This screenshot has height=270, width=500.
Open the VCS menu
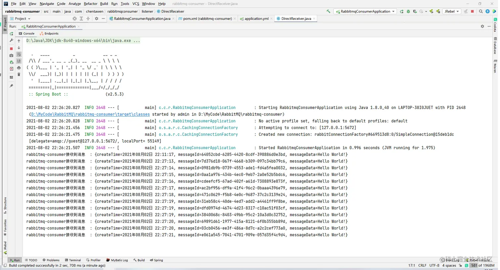tap(136, 4)
